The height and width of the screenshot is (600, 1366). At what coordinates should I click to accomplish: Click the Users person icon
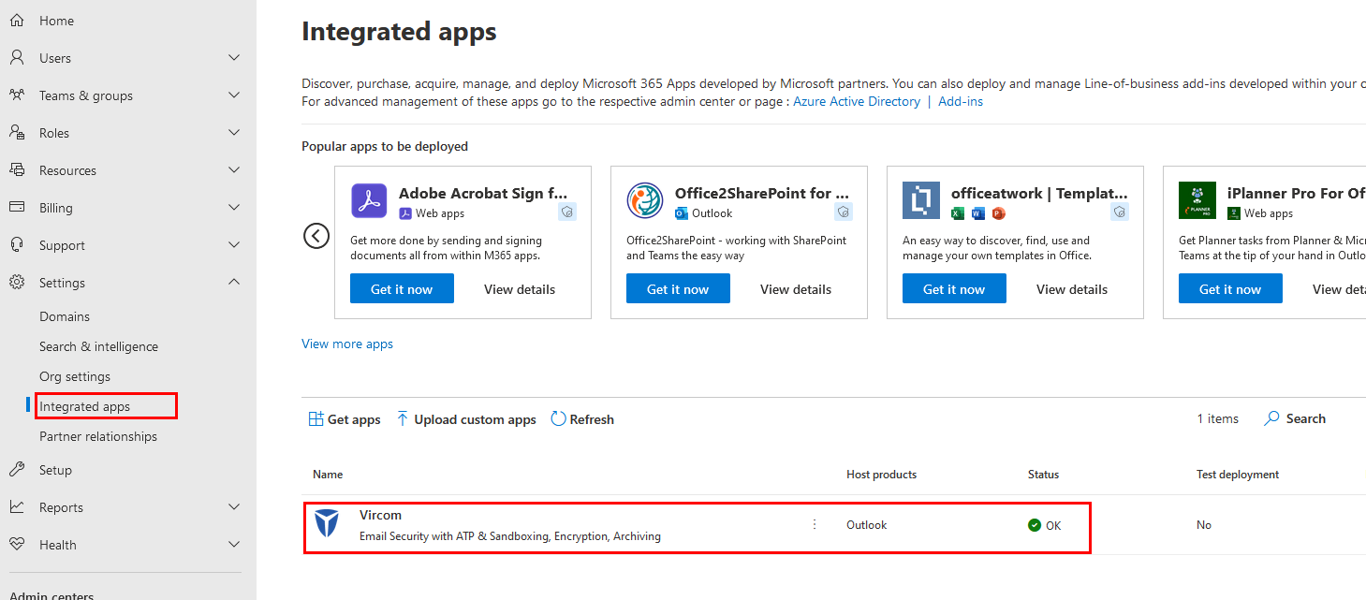17,58
